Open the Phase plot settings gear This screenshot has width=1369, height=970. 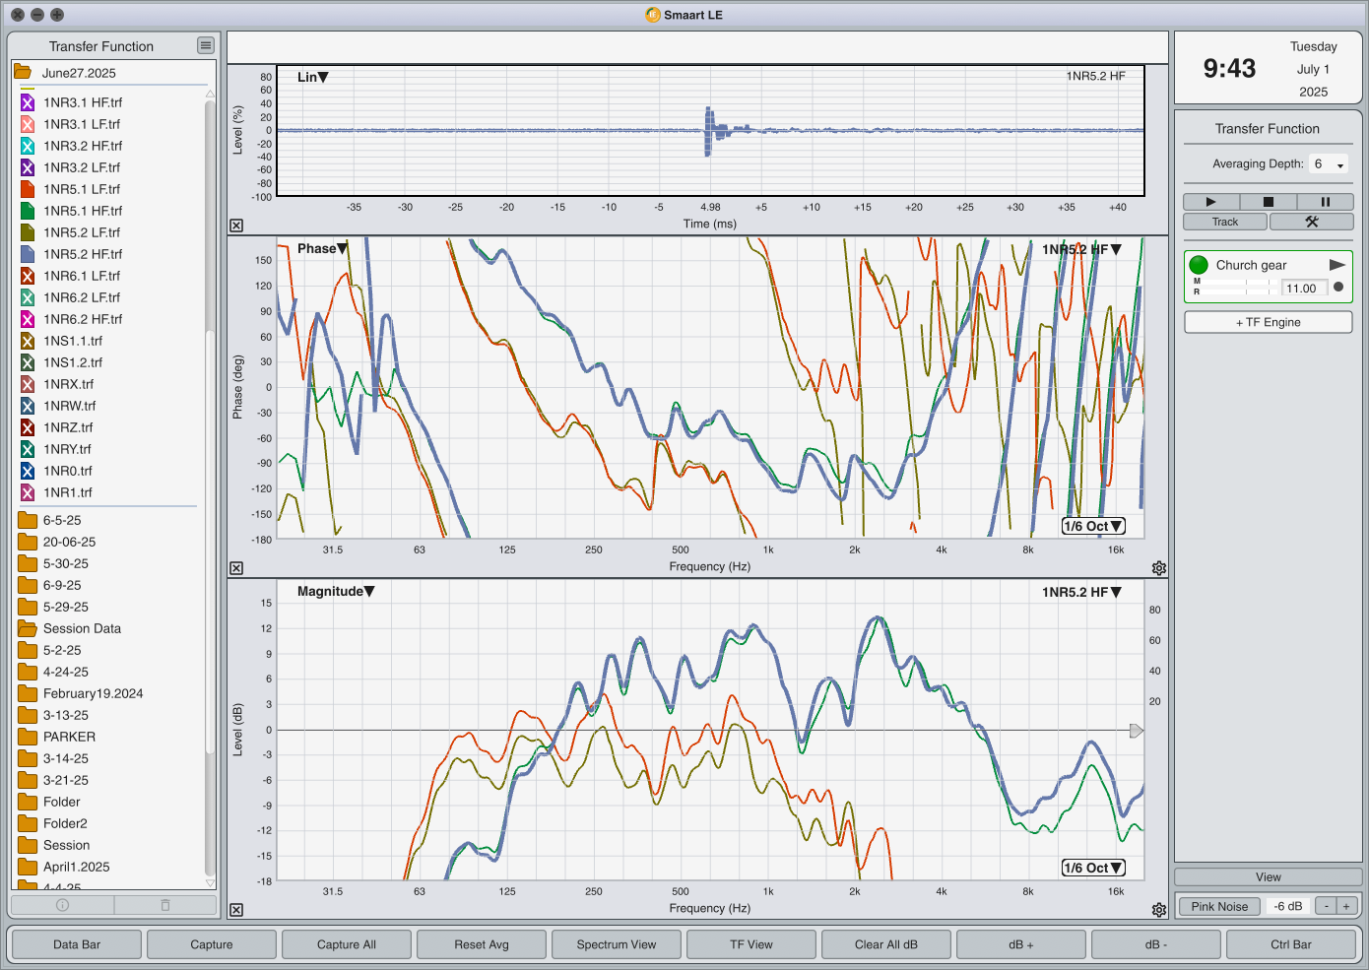point(1159,568)
